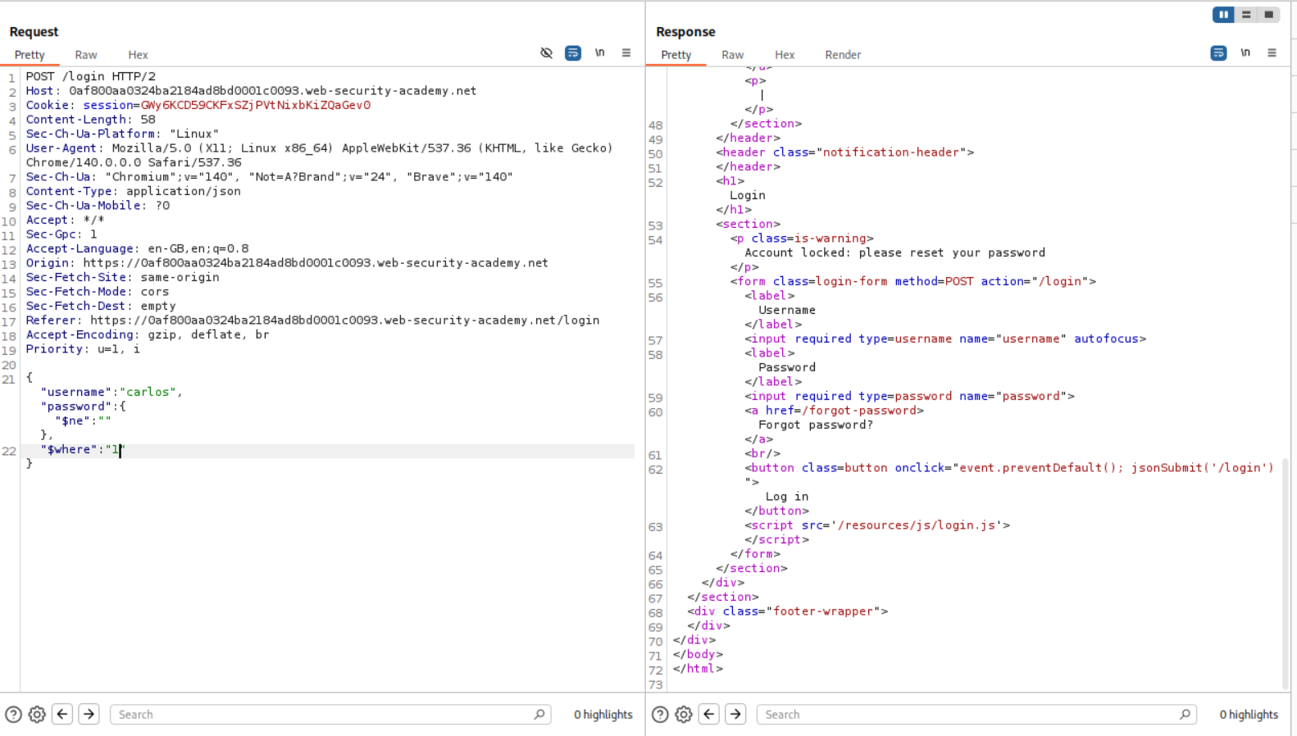1297x736 pixels.
Task: Toggle hide non-printable characters eye icon in Request
Action: 546,53
